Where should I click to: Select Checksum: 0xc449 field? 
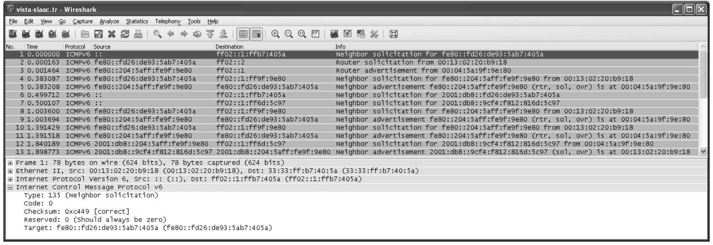pyautogui.click(x=76, y=211)
